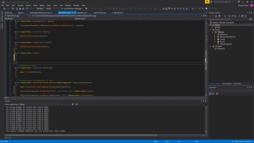This screenshot has width=254, height=143.
Task: Select the Source folder in Solution Explorer
Action: pyautogui.click(x=222, y=41)
